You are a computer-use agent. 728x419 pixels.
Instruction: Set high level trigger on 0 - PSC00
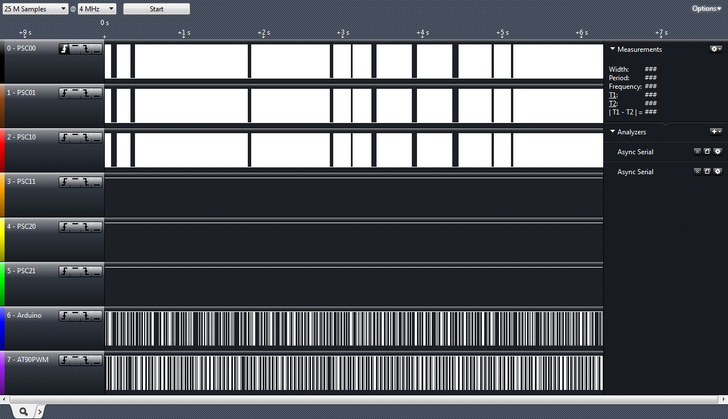pos(75,49)
